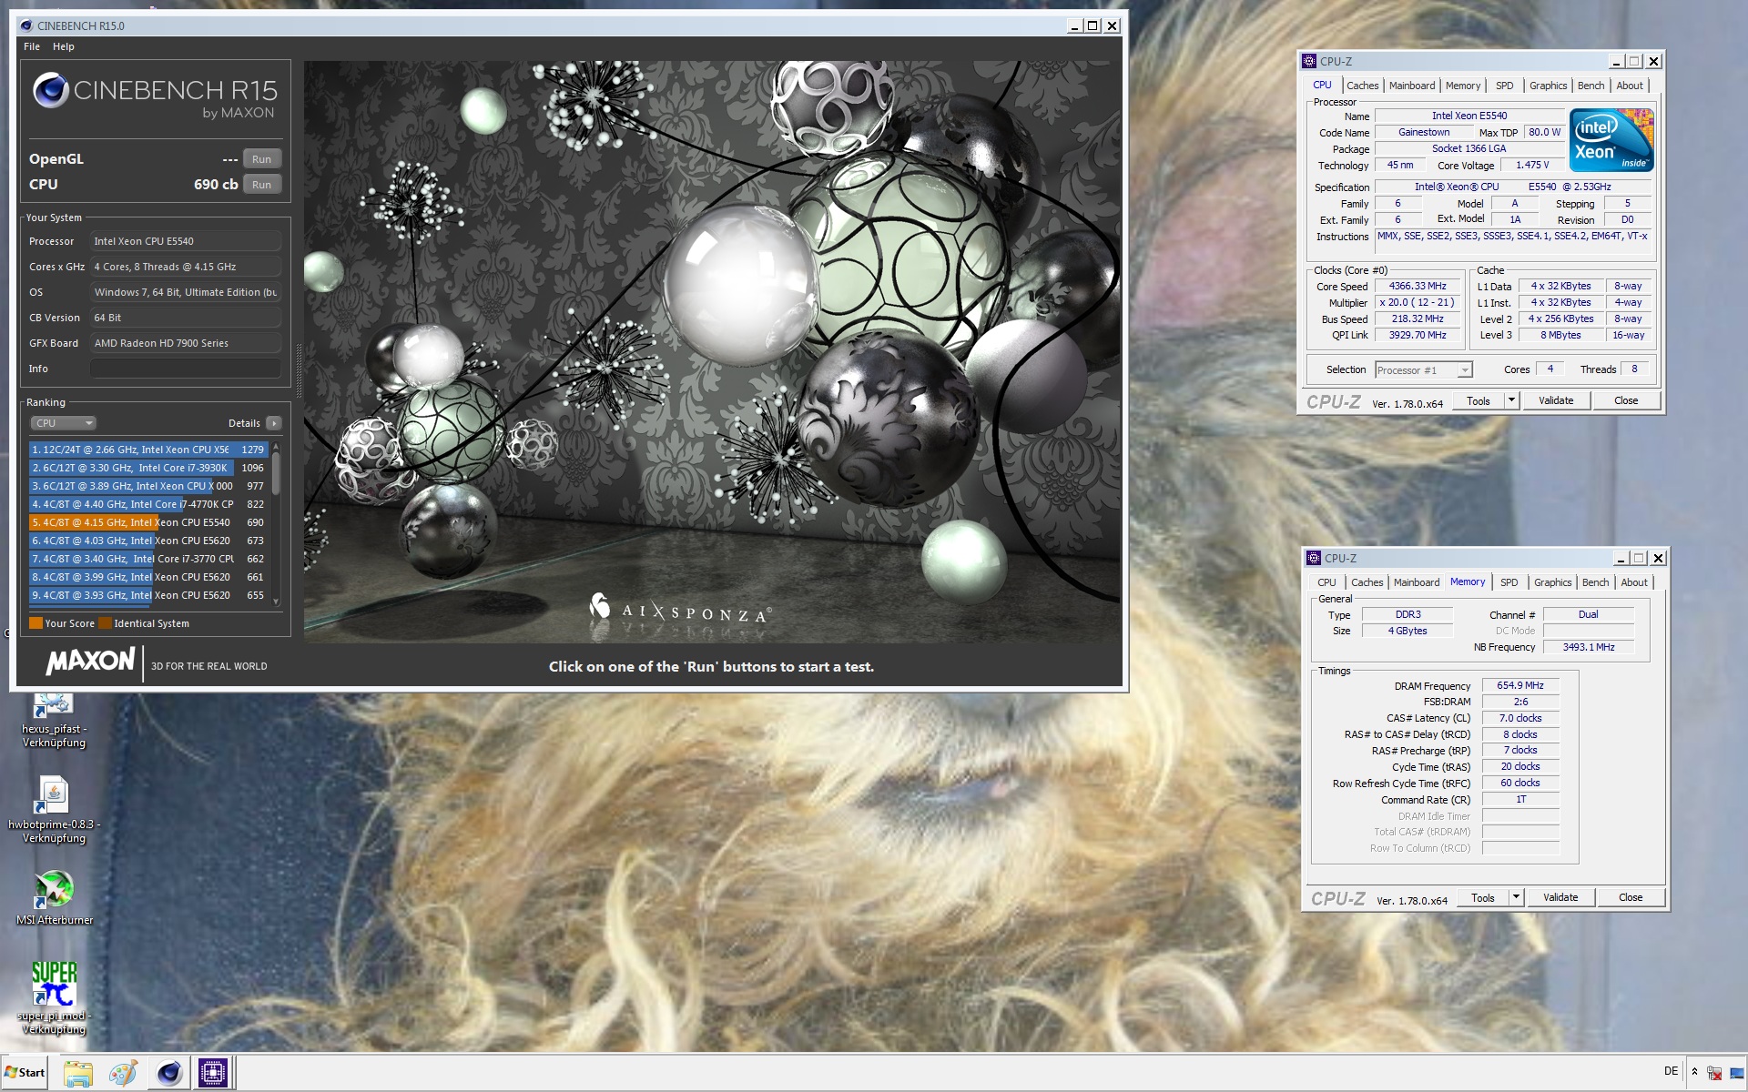The width and height of the screenshot is (1748, 1092).
Task: Open Mainboard tab in top CPU-Z
Action: coord(1412,86)
